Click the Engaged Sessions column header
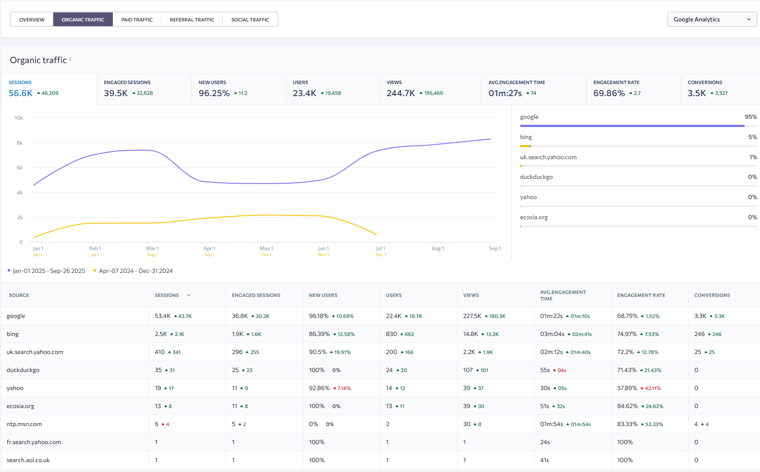 256,295
